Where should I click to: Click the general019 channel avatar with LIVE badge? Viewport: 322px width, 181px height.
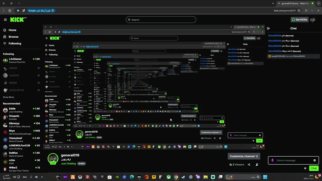tap(53, 159)
